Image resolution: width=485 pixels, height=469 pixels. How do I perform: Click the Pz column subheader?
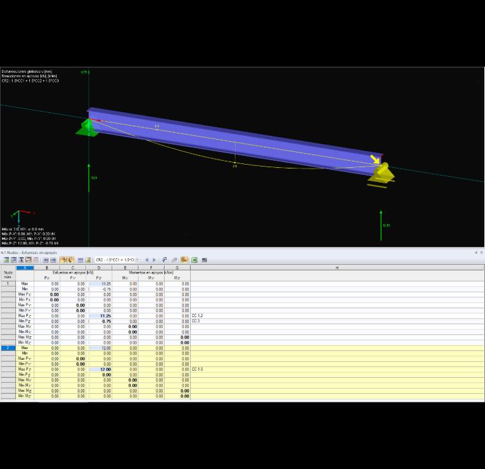click(x=99, y=278)
